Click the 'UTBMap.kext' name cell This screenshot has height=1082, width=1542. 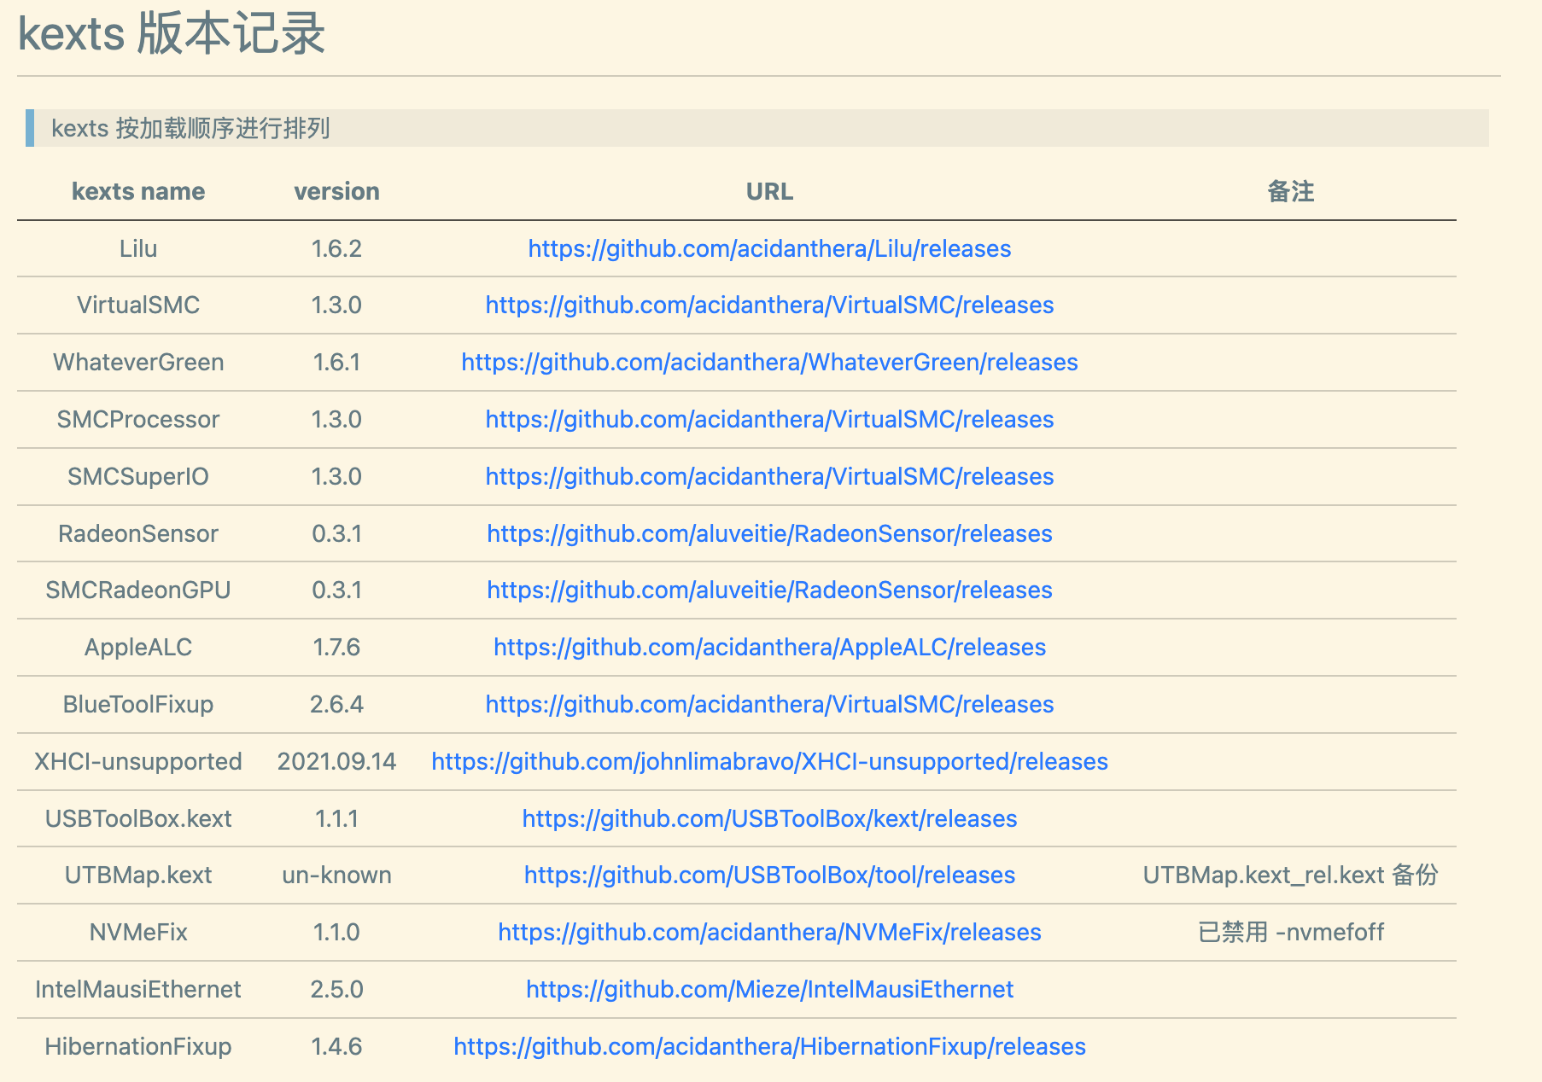pos(138,875)
